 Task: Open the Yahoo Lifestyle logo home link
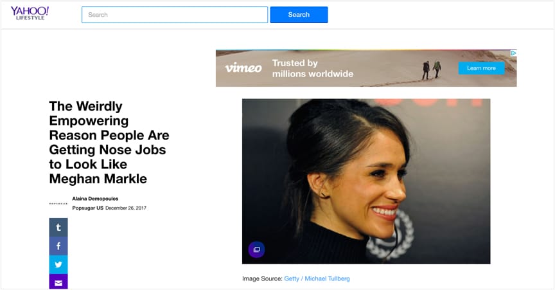30,13
